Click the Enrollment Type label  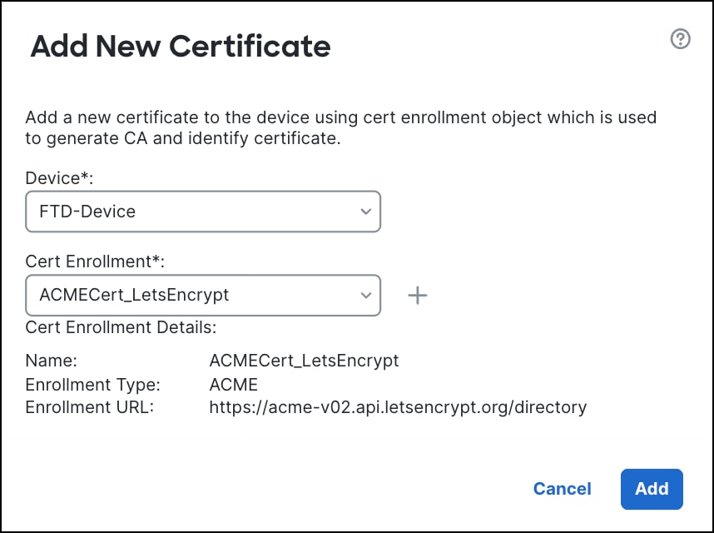tap(92, 385)
